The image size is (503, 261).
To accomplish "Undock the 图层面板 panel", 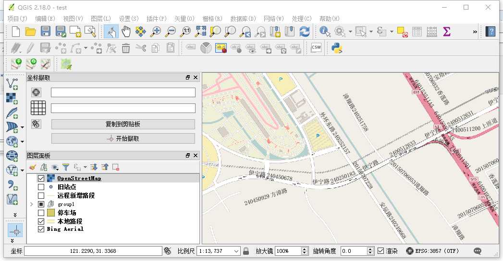I will point(188,156).
